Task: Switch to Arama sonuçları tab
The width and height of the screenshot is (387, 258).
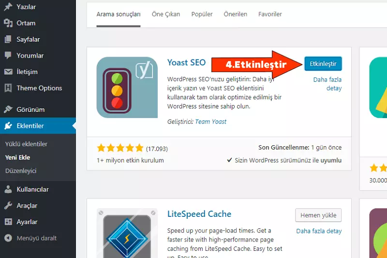Action: tap(119, 15)
